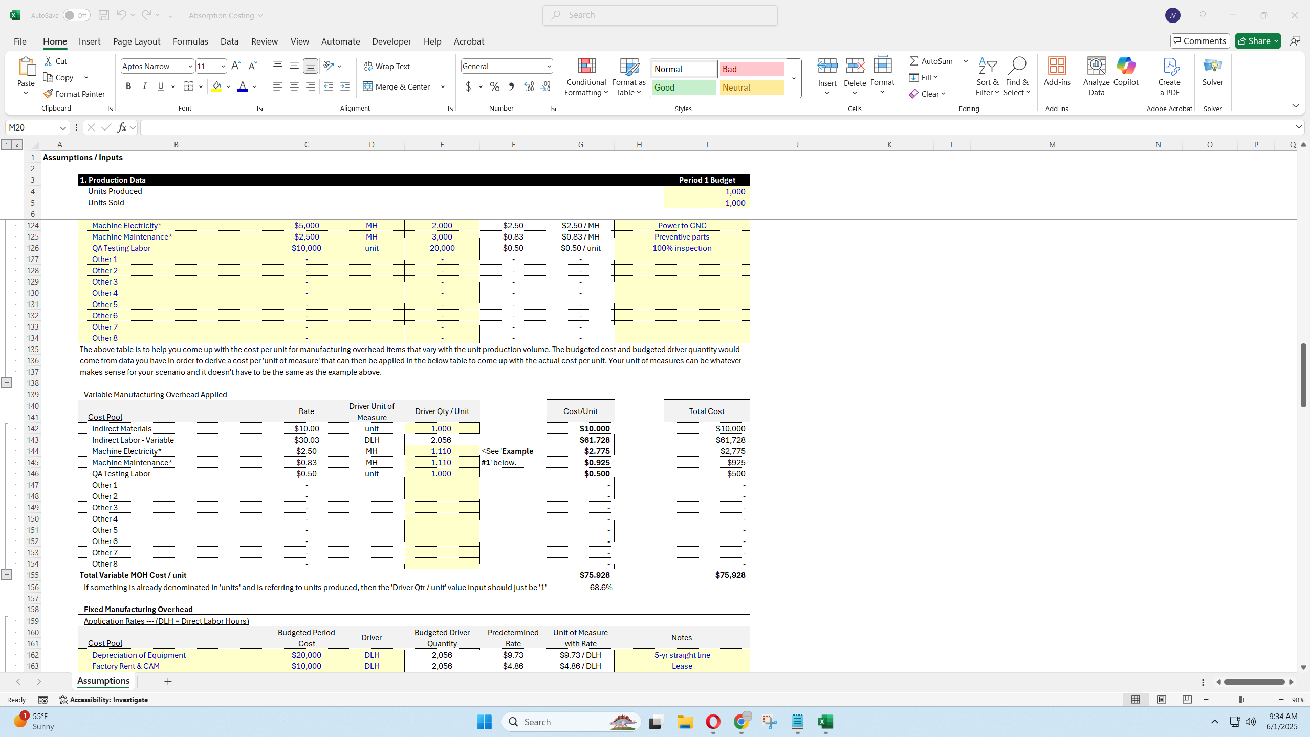This screenshot has width=1310, height=737.
Task: Apply Percent Style to the cell
Action: point(494,86)
